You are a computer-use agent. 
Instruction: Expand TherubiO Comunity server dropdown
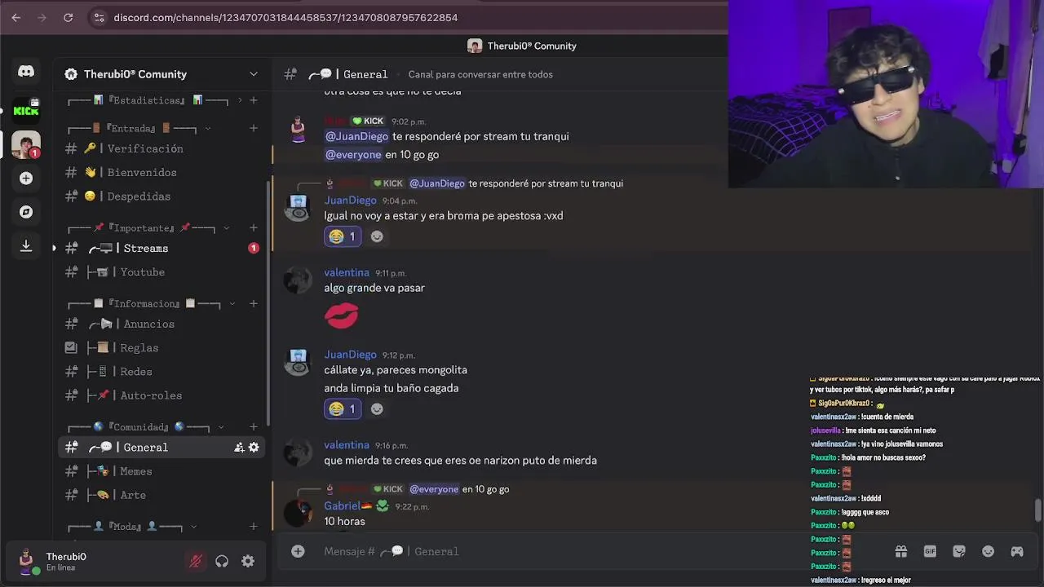(x=254, y=74)
